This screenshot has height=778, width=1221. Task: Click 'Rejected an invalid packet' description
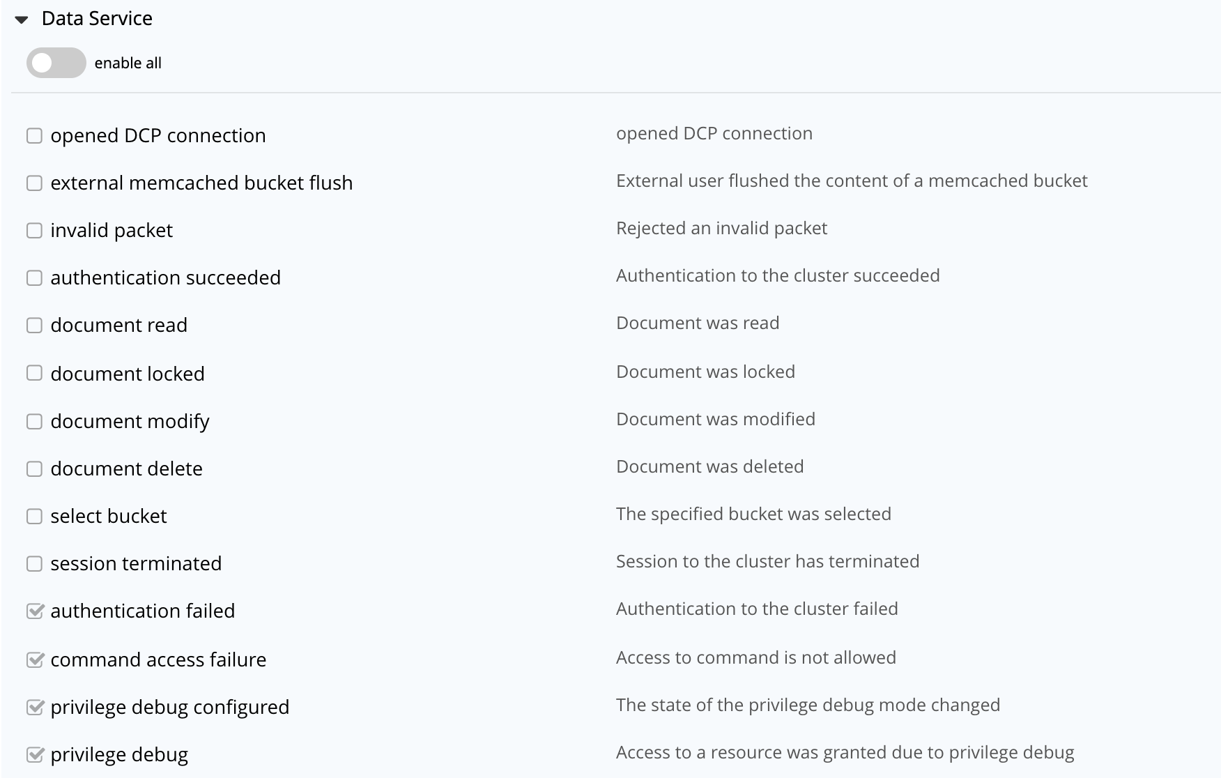click(721, 228)
